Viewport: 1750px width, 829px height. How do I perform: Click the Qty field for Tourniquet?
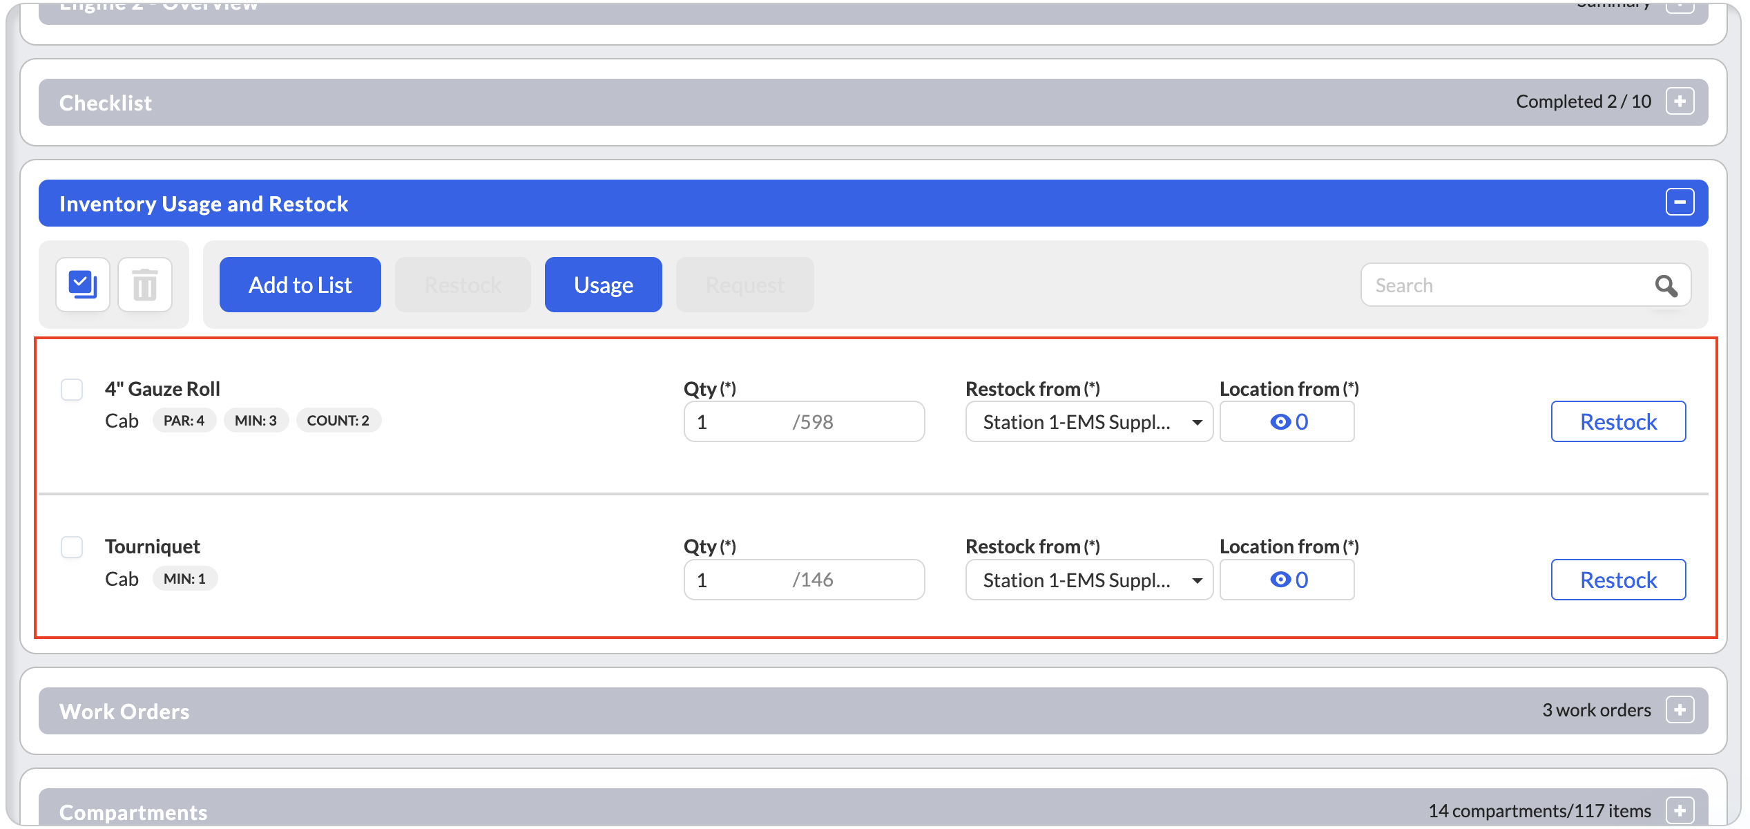pyautogui.click(x=804, y=580)
